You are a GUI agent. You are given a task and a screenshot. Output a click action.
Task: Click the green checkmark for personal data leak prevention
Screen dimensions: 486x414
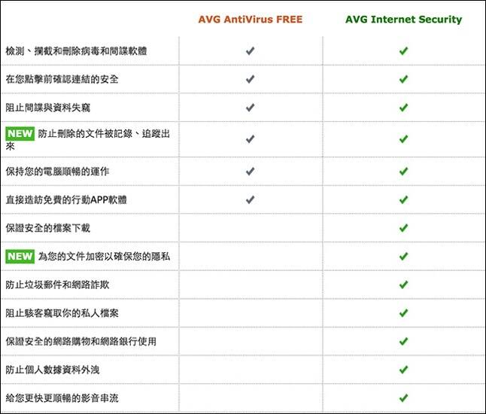pos(403,370)
